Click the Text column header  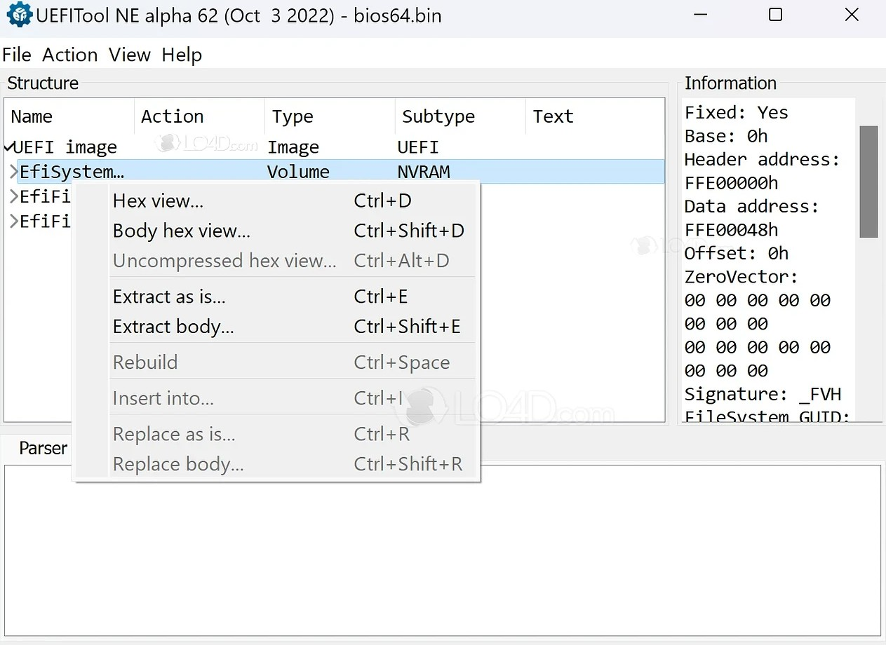[x=595, y=116]
